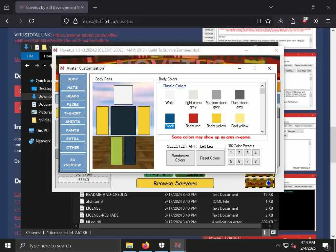Go back in Firefox browser

coord(8,21)
